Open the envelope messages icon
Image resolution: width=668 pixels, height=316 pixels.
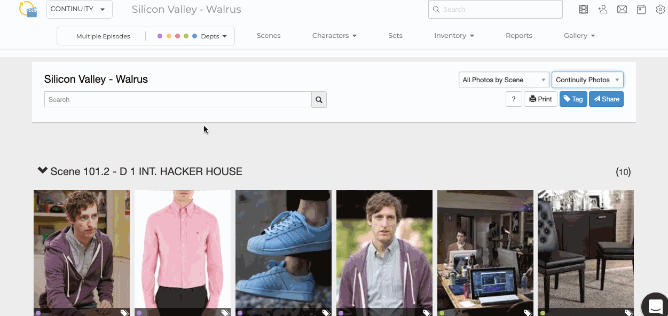click(x=622, y=9)
